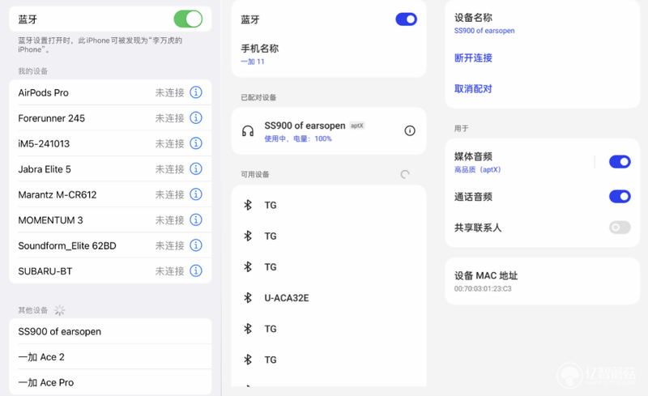This screenshot has height=396, width=648.
Task: Tap 取消配对 to unpair
Action: coord(473,89)
